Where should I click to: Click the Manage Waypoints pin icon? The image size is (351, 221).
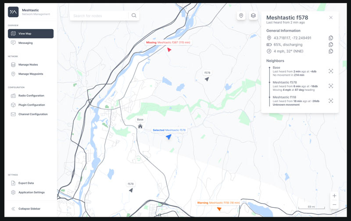13,74
